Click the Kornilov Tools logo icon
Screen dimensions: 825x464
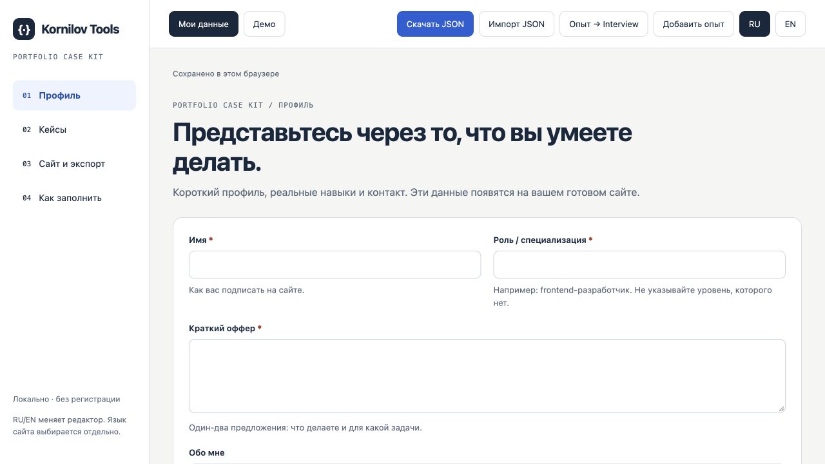pos(24,29)
